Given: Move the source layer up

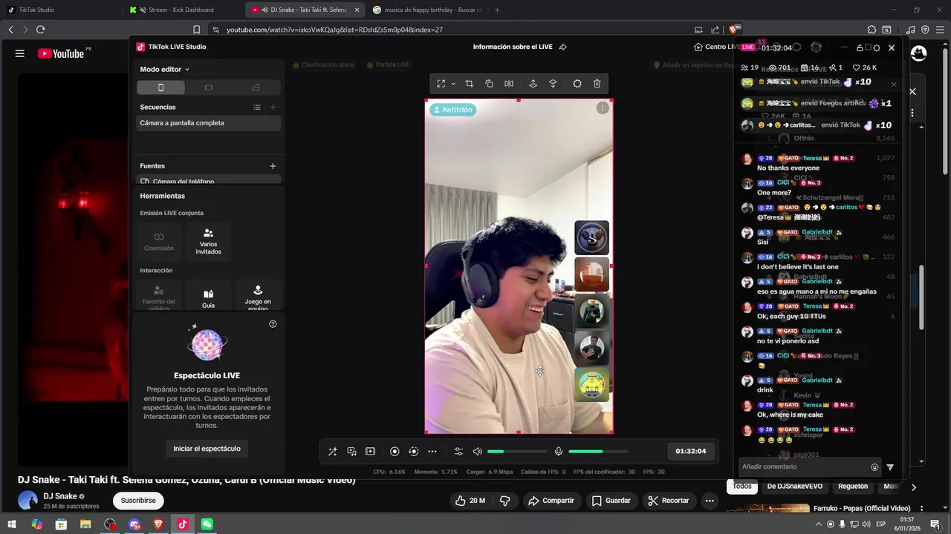Looking at the screenshot, I should click(x=533, y=84).
